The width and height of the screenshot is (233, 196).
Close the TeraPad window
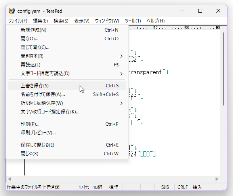tap(218, 11)
